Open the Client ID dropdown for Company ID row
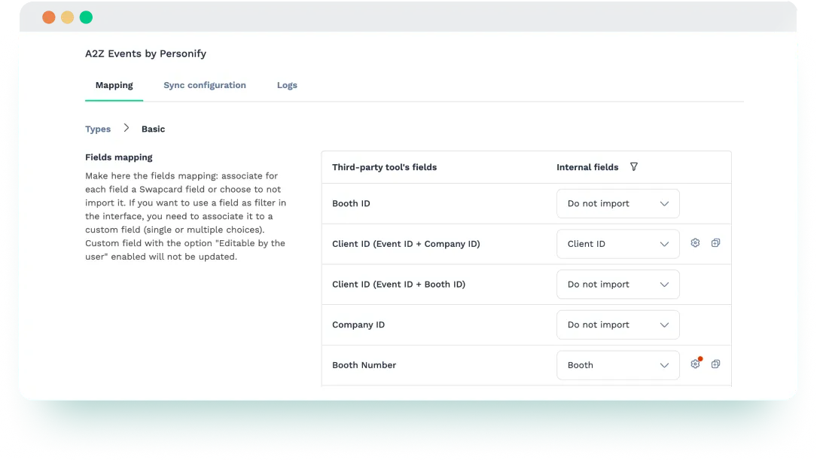 coord(618,244)
